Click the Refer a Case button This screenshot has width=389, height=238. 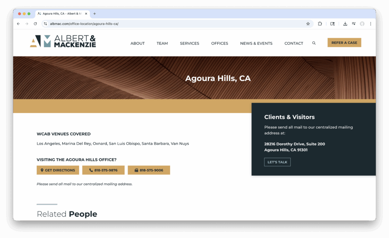[344, 43]
